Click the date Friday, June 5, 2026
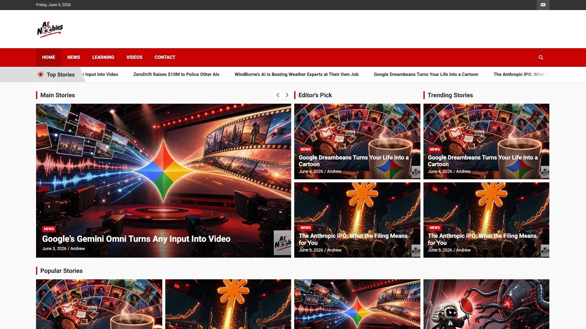This screenshot has height=329, width=586. (53, 5)
